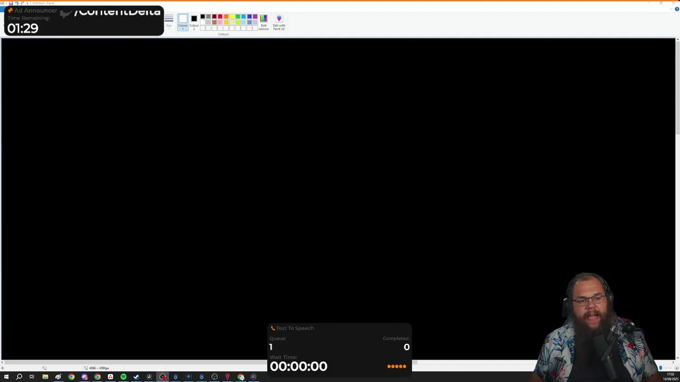Image resolution: width=680 pixels, height=382 pixels.
Task: Open File Explorer from the taskbar
Action: tap(45, 377)
